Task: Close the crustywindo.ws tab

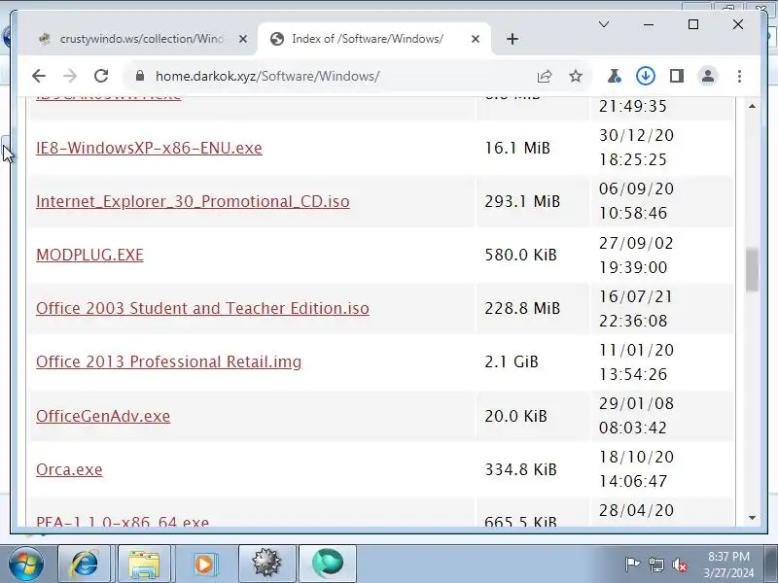Action: click(x=242, y=39)
